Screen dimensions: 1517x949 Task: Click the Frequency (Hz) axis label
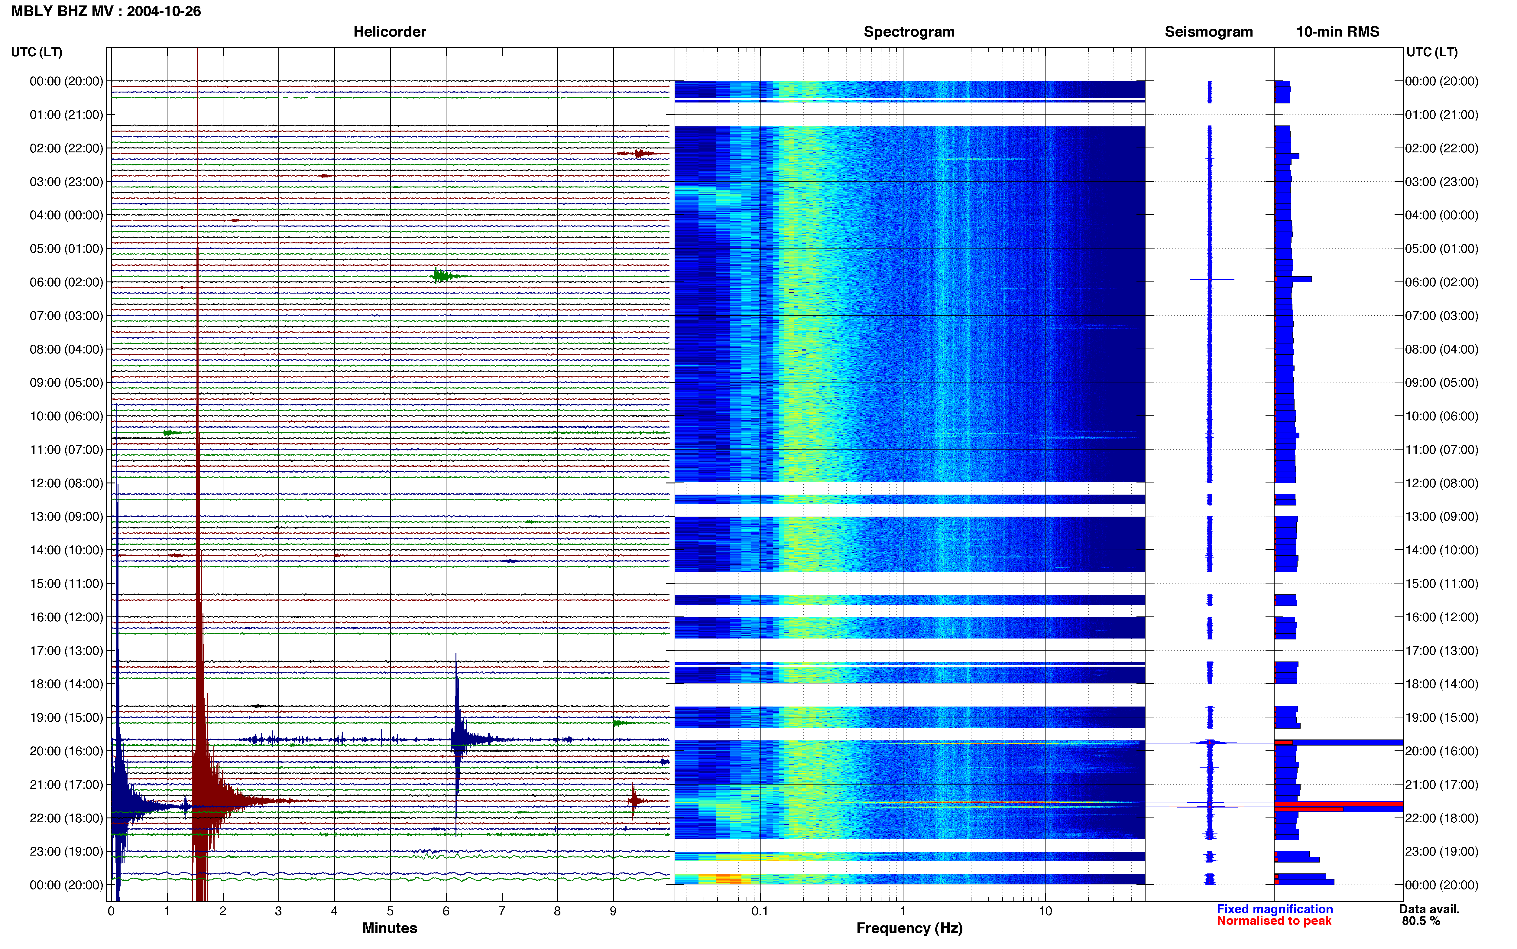tap(909, 928)
